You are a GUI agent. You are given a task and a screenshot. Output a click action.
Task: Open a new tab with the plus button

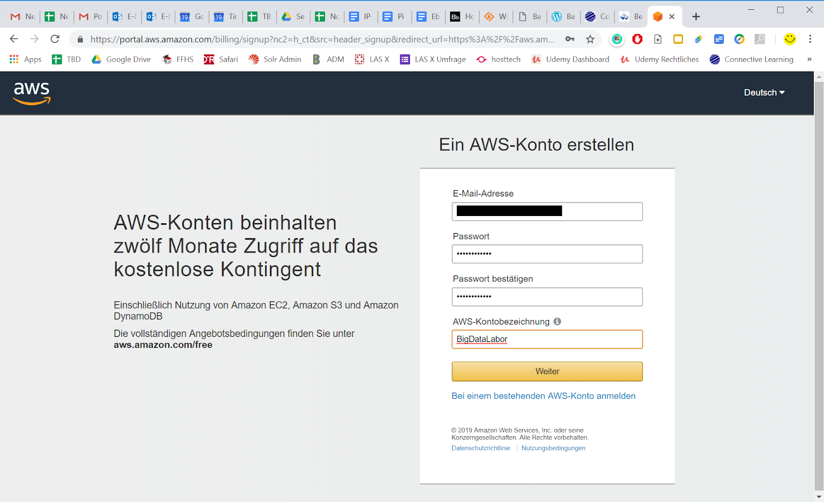pyautogui.click(x=696, y=17)
